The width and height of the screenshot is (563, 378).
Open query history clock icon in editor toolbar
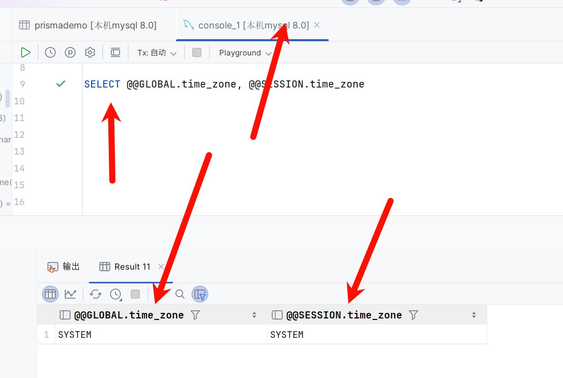pyautogui.click(x=50, y=52)
